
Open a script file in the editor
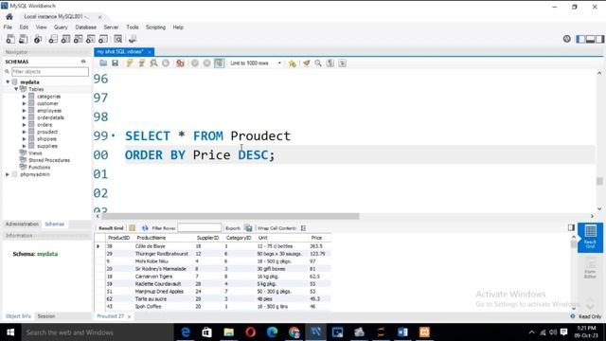[x=103, y=63]
